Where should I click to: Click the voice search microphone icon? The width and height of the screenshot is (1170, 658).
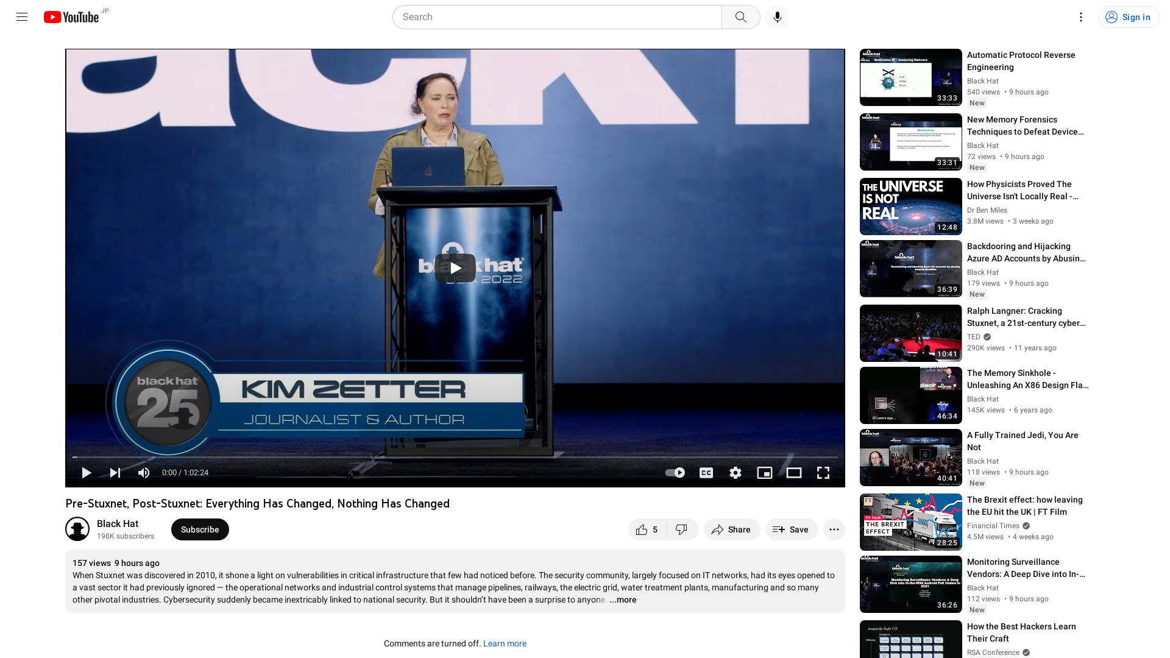pos(776,16)
